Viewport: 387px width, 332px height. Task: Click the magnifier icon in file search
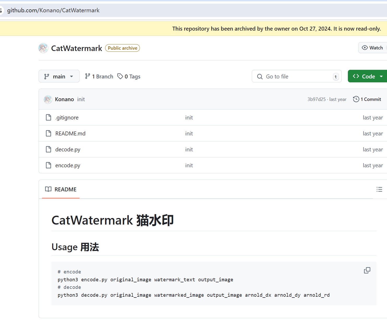(x=260, y=77)
